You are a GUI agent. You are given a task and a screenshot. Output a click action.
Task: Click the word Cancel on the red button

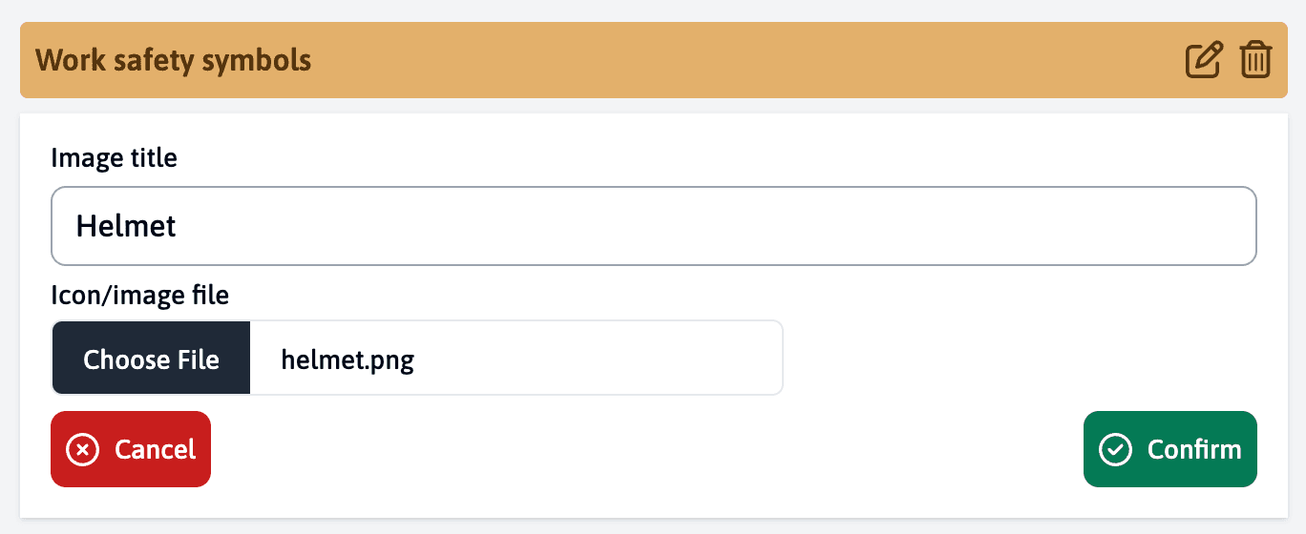coord(155,449)
